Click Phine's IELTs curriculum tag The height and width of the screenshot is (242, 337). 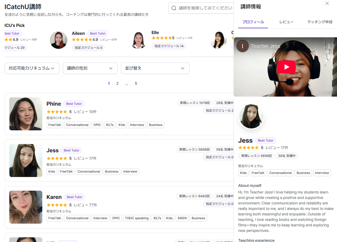coord(110,125)
